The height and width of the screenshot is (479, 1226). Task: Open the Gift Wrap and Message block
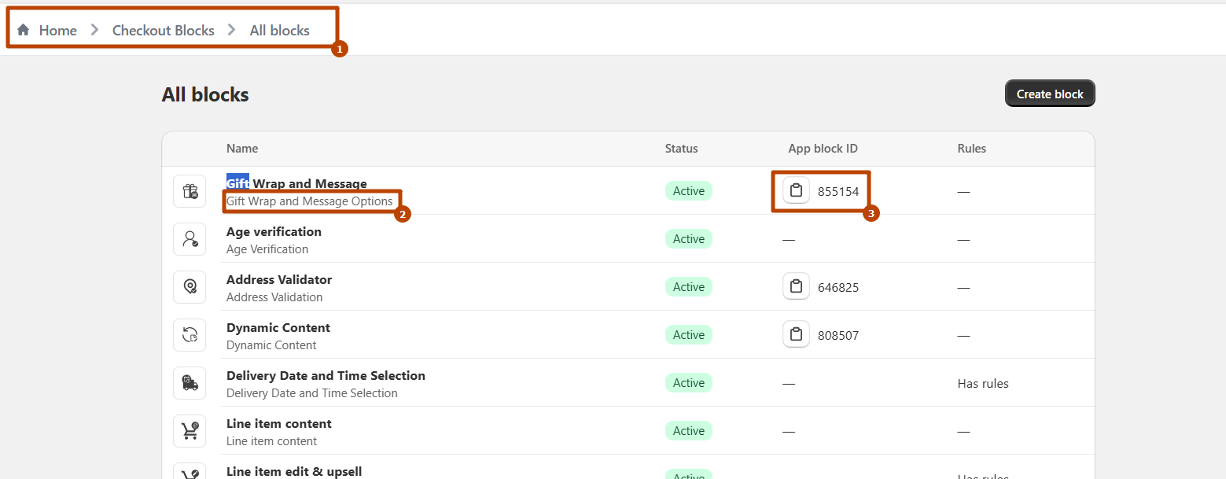(296, 184)
